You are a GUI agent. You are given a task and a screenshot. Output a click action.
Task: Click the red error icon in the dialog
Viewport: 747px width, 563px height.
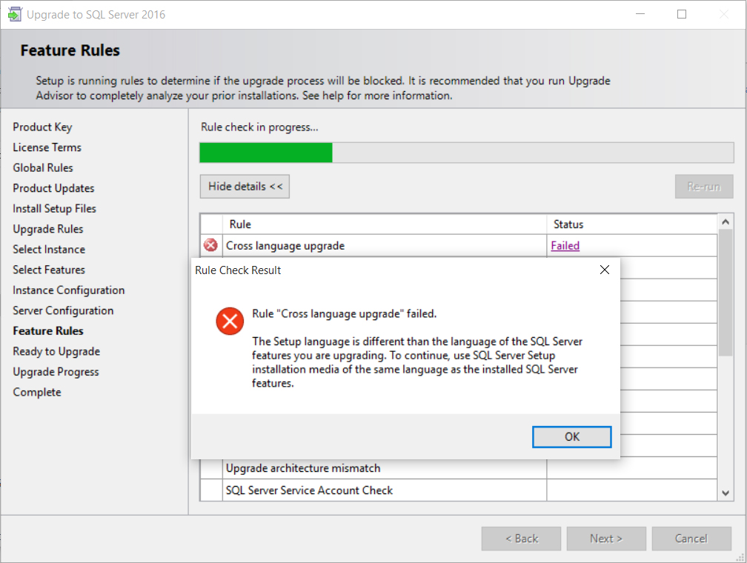(230, 321)
